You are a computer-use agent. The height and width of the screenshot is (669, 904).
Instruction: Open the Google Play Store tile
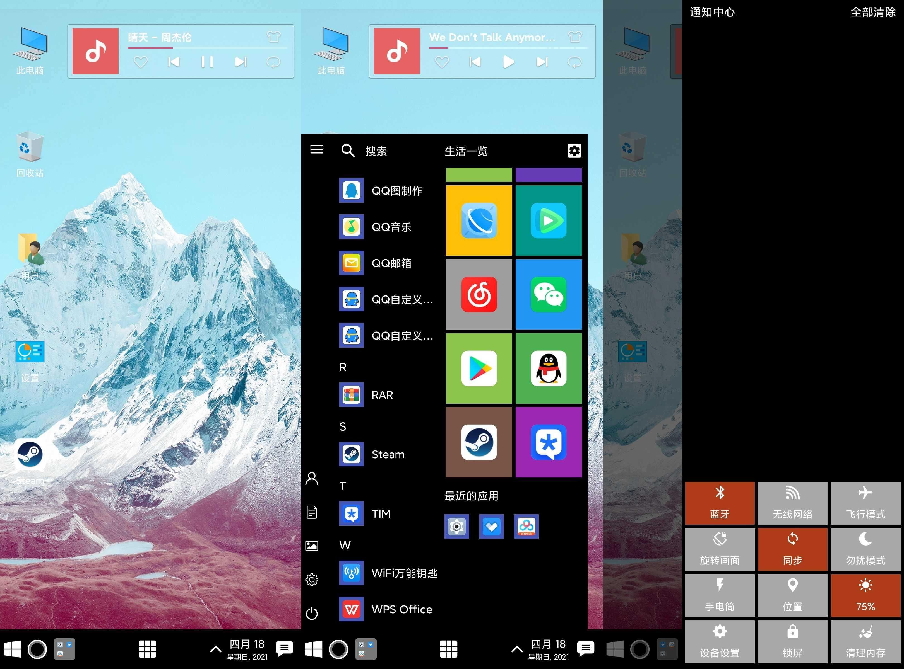[479, 368]
